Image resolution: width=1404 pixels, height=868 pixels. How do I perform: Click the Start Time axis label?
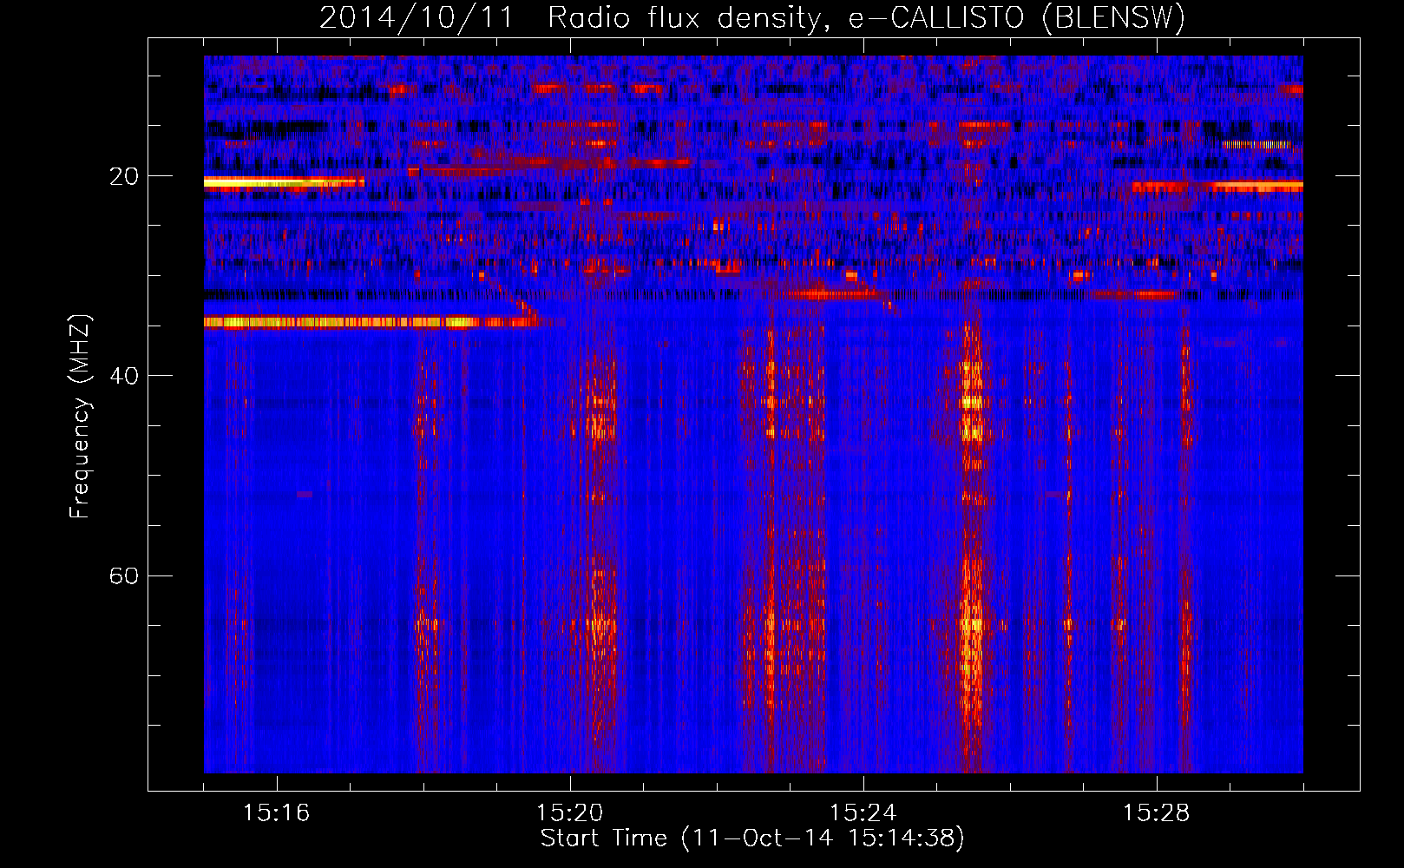point(752,838)
